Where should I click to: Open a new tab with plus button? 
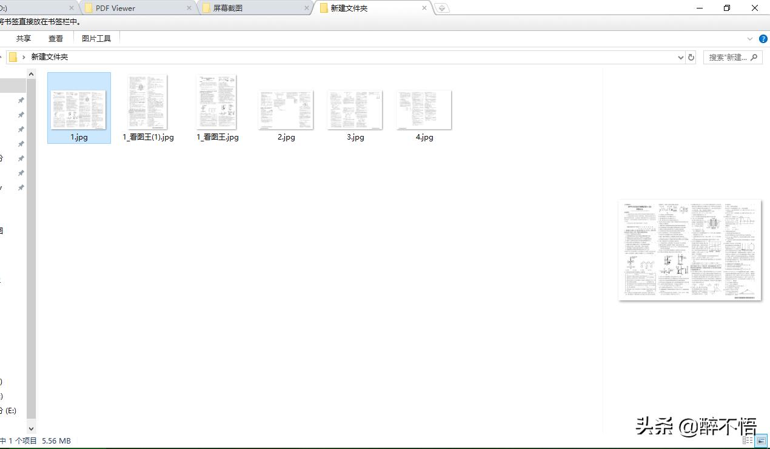[443, 8]
